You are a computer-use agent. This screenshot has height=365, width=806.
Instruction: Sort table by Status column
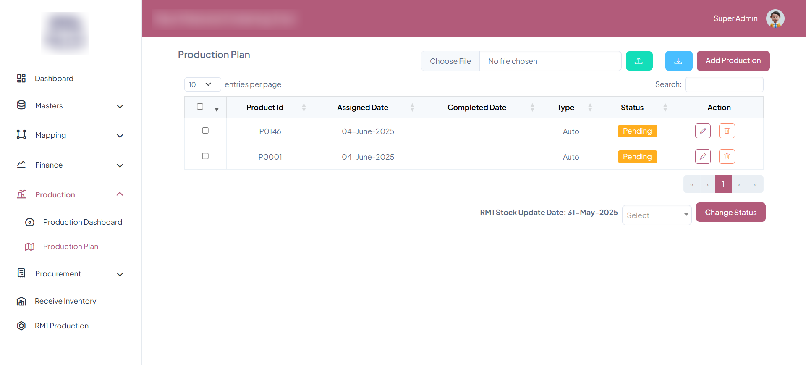637,108
